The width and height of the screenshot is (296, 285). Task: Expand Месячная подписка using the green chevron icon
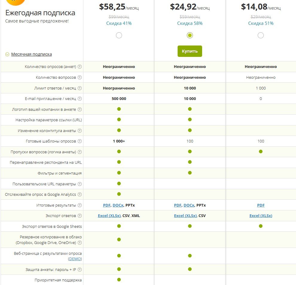click(x=7, y=54)
